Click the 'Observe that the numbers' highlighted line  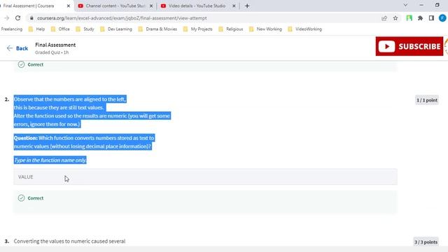coord(70,99)
